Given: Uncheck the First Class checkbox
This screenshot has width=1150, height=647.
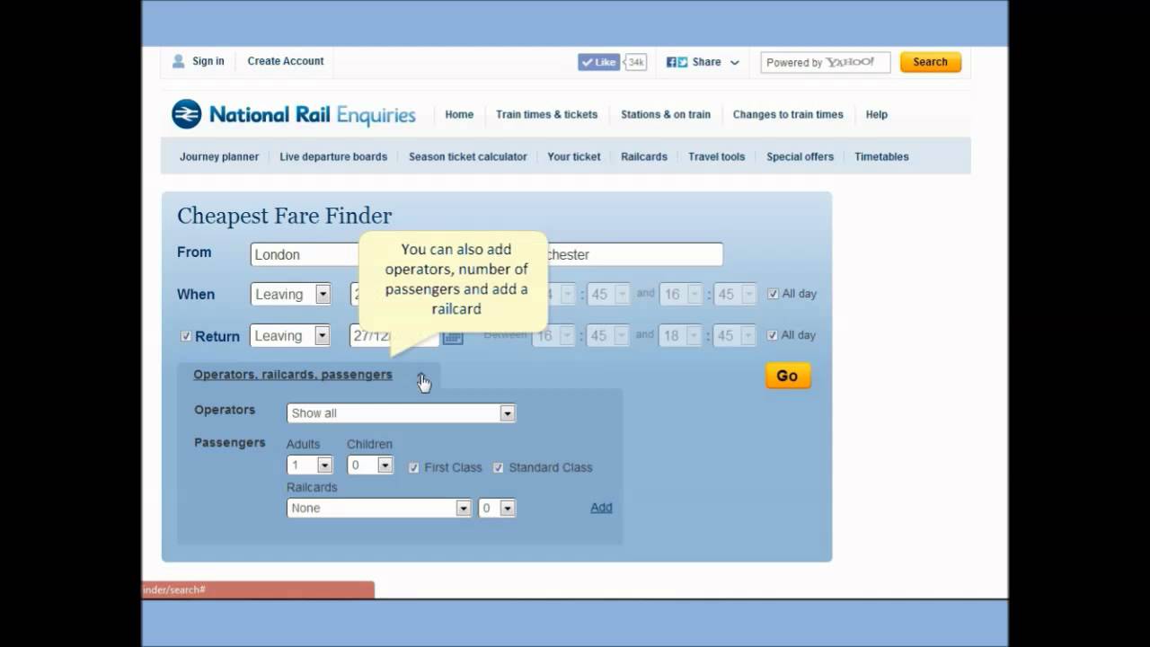Looking at the screenshot, I should (414, 468).
